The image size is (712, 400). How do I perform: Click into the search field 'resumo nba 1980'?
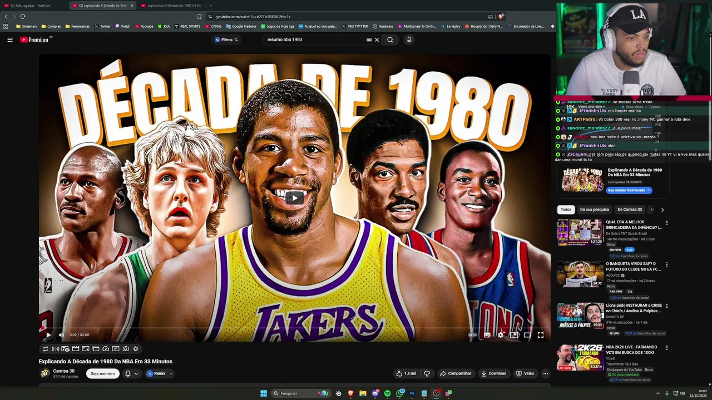(314, 39)
